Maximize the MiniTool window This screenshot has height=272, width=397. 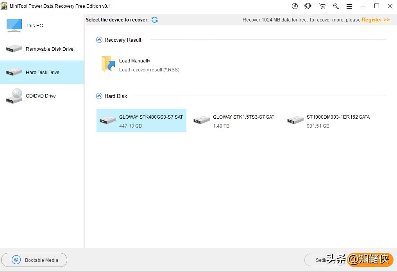(377, 6)
